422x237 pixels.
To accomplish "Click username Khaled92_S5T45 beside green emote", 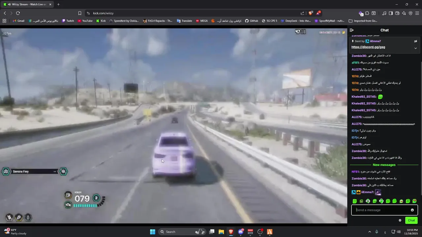I will [364, 97].
